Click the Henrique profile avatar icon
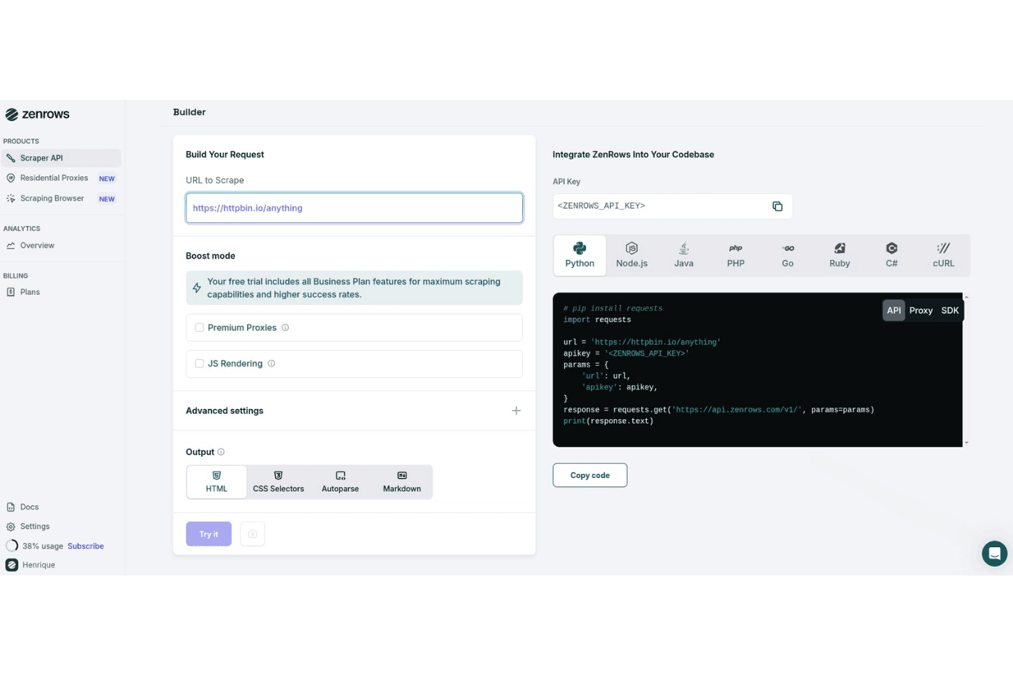1013x675 pixels. point(12,565)
